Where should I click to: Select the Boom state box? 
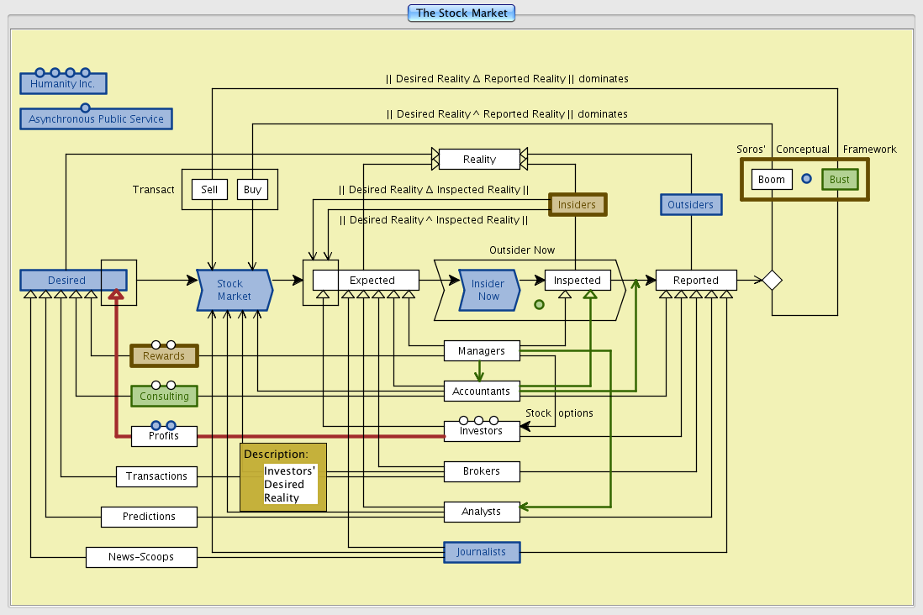771,179
